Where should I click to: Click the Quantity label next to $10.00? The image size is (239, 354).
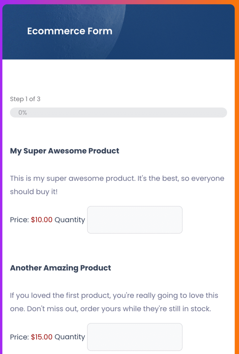70,220
